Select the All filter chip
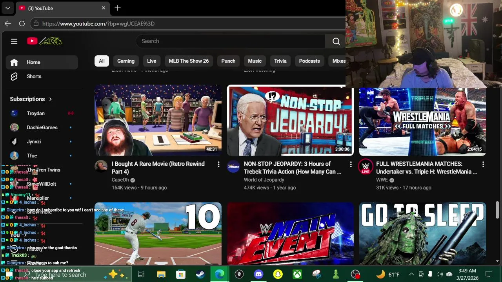 click(102, 61)
